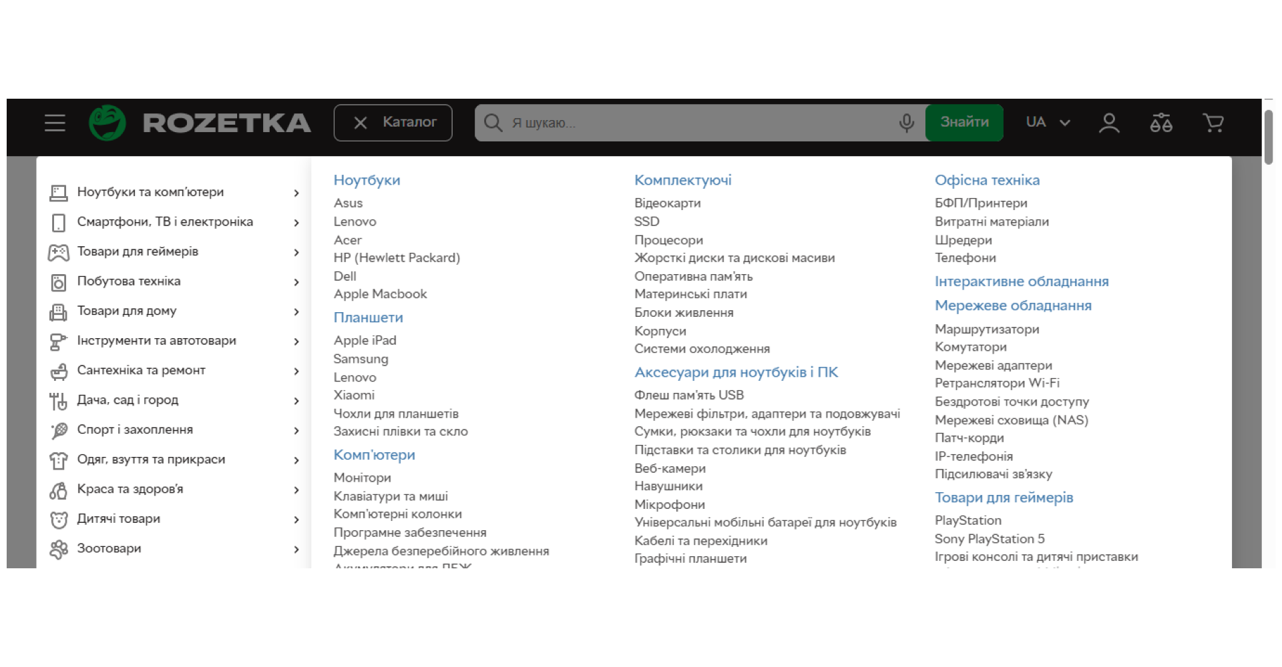Click the gamepad icon beside Товари для геймерів

(59, 252)
